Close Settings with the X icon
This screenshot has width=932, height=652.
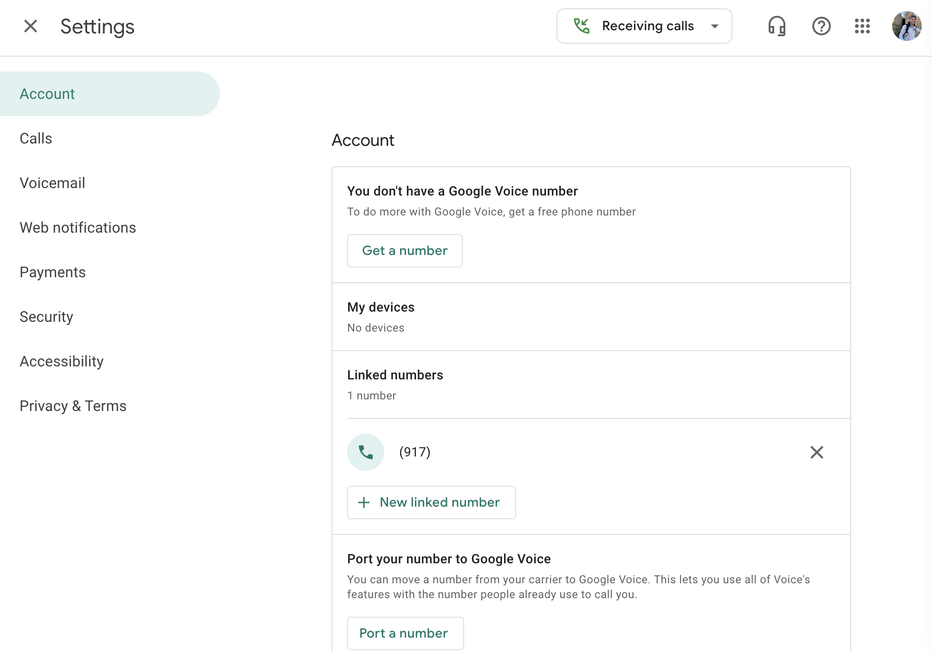click(31, 26)
